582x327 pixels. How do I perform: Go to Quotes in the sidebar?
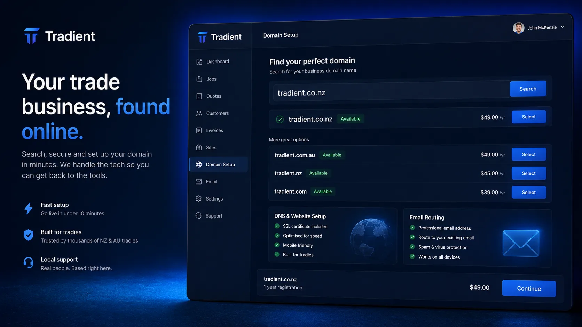(x=214, y=96)
